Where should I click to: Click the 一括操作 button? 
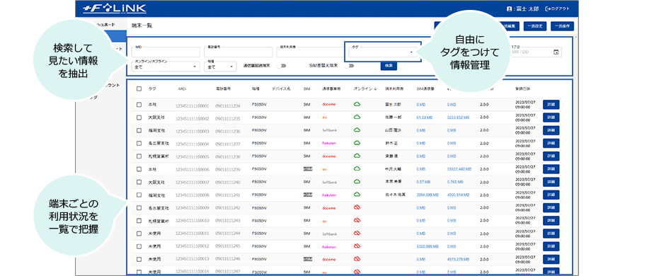tap(562, 26)
